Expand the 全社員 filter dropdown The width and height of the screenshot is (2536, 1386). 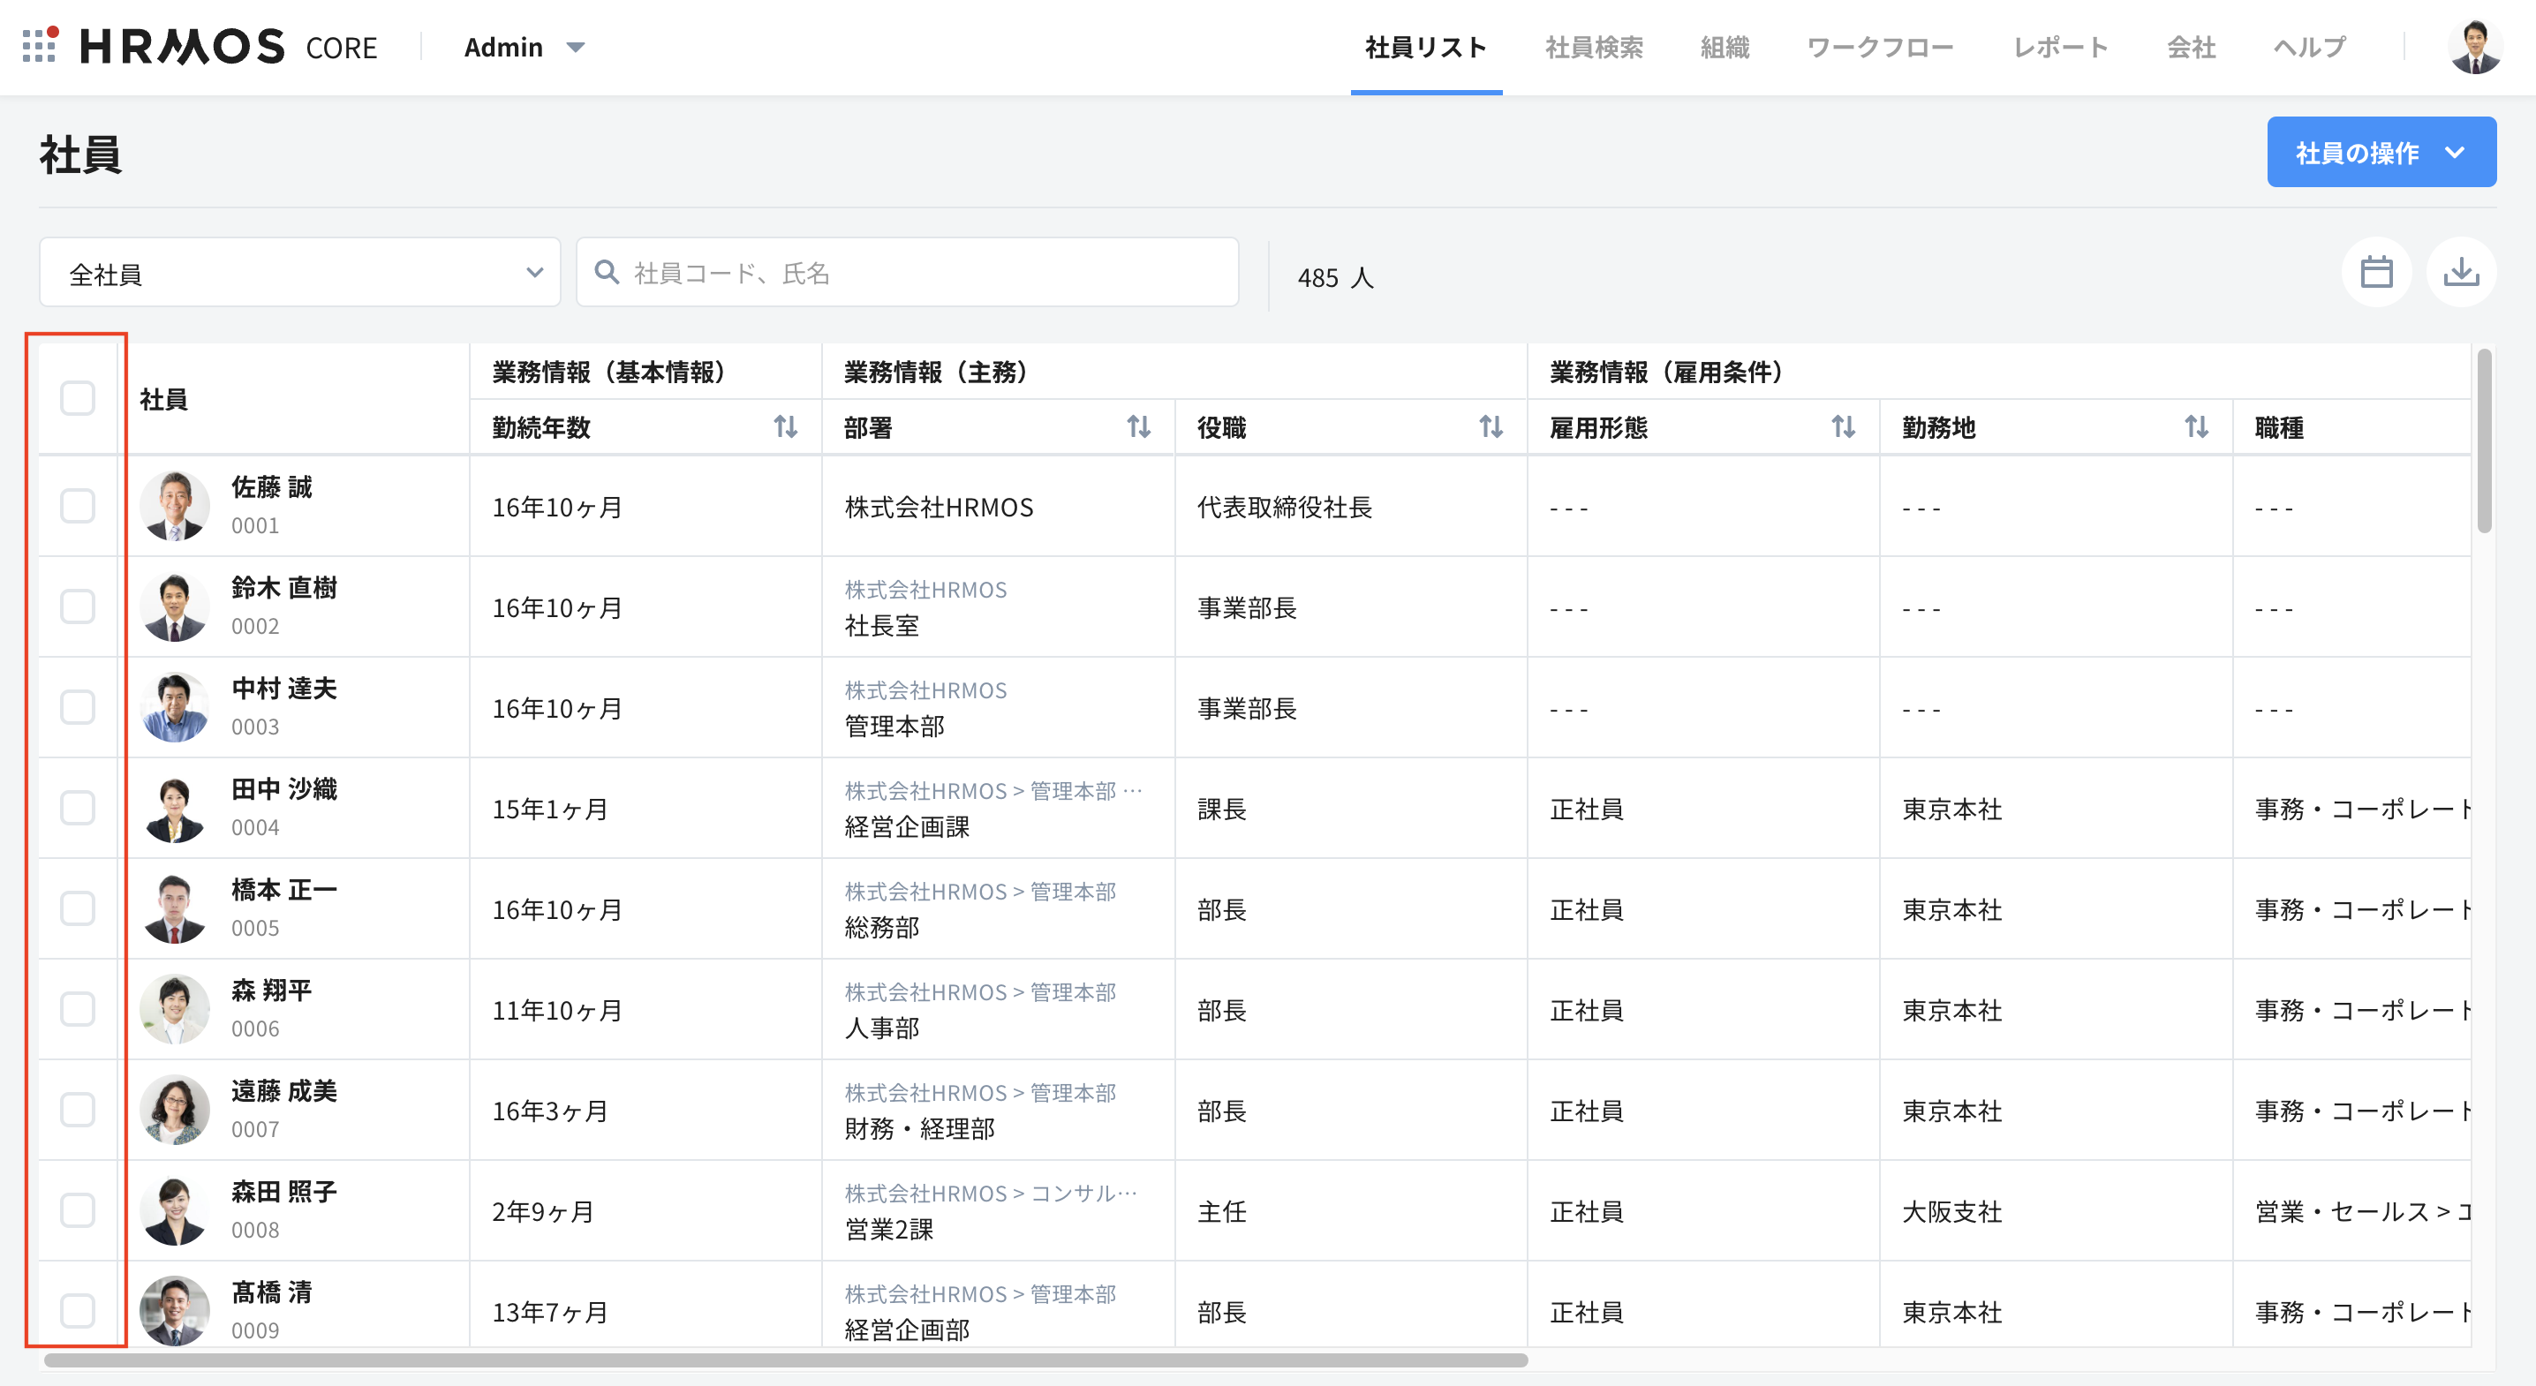pos(299,273)
